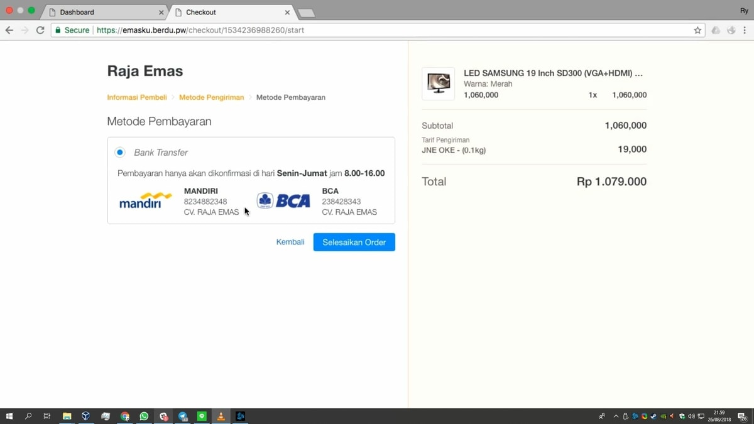754x424 pixels.
Task: Click the Mandiri bank logo
Action: pos(146,201)
